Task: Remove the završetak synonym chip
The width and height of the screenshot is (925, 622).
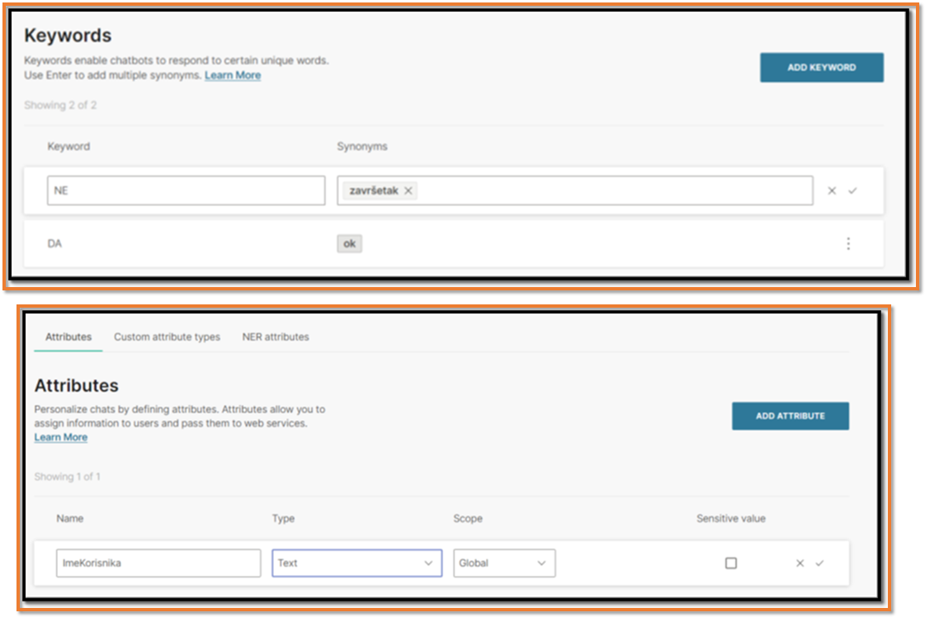Action: 408,191
